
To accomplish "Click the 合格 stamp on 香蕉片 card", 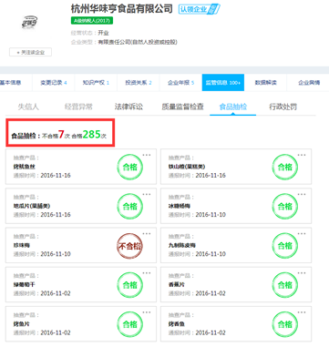I will 285,285.
